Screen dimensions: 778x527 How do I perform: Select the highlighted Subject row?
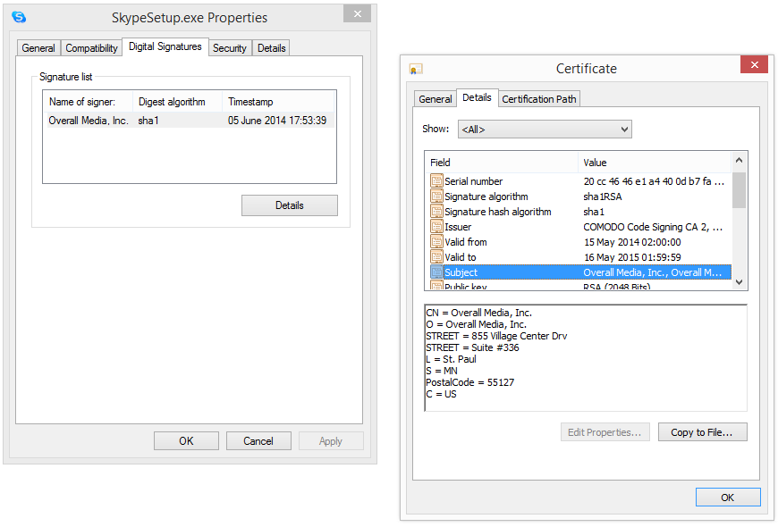coord(580,272)
